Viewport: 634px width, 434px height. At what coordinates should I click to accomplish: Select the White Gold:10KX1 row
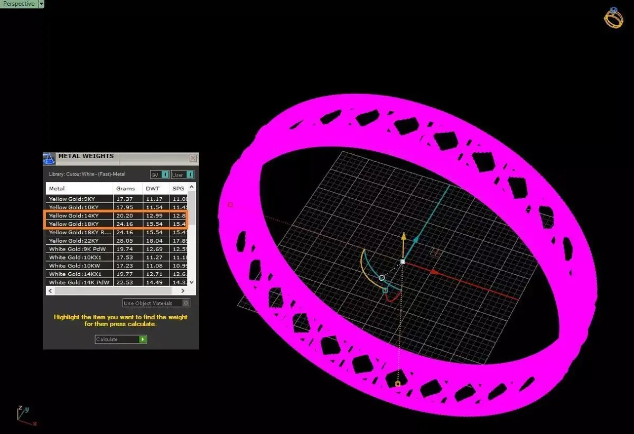point(117,257)
